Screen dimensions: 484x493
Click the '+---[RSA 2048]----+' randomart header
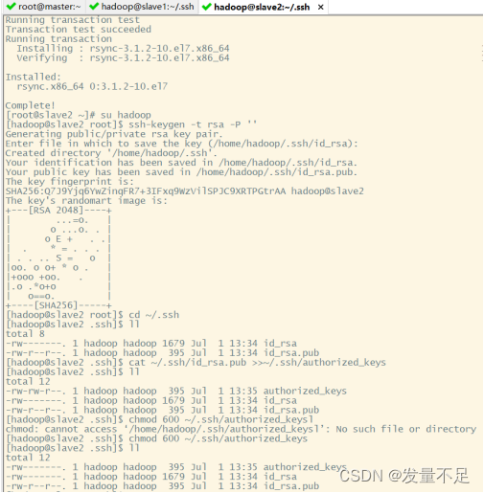pos(58,211)
